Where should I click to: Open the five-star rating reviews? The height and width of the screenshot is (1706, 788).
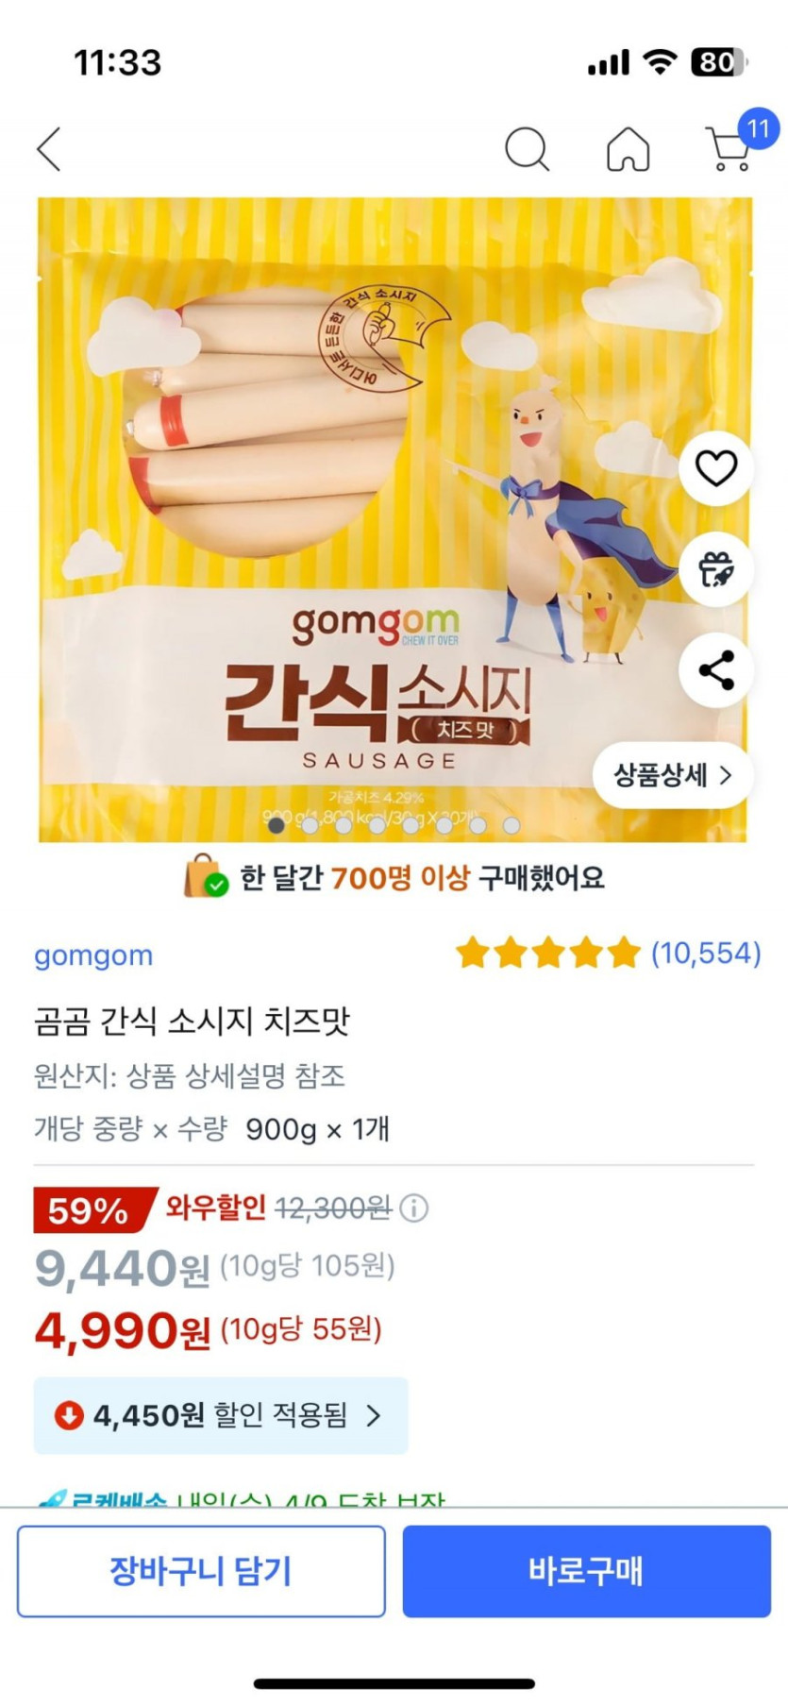pos(608,953)
